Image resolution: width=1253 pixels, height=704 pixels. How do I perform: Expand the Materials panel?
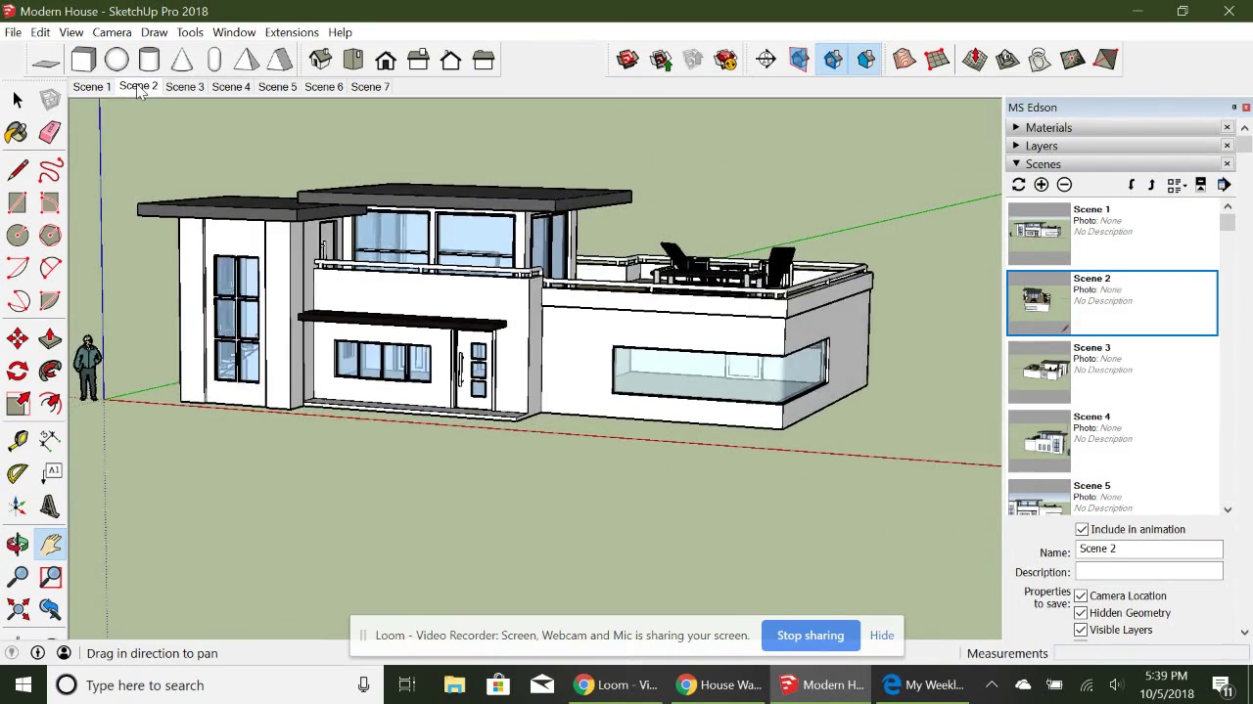1016,128
